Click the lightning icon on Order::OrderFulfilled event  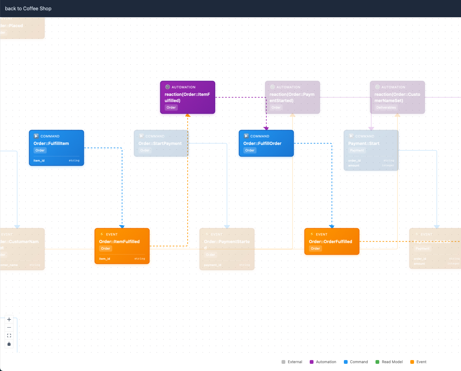pos(312,234)
